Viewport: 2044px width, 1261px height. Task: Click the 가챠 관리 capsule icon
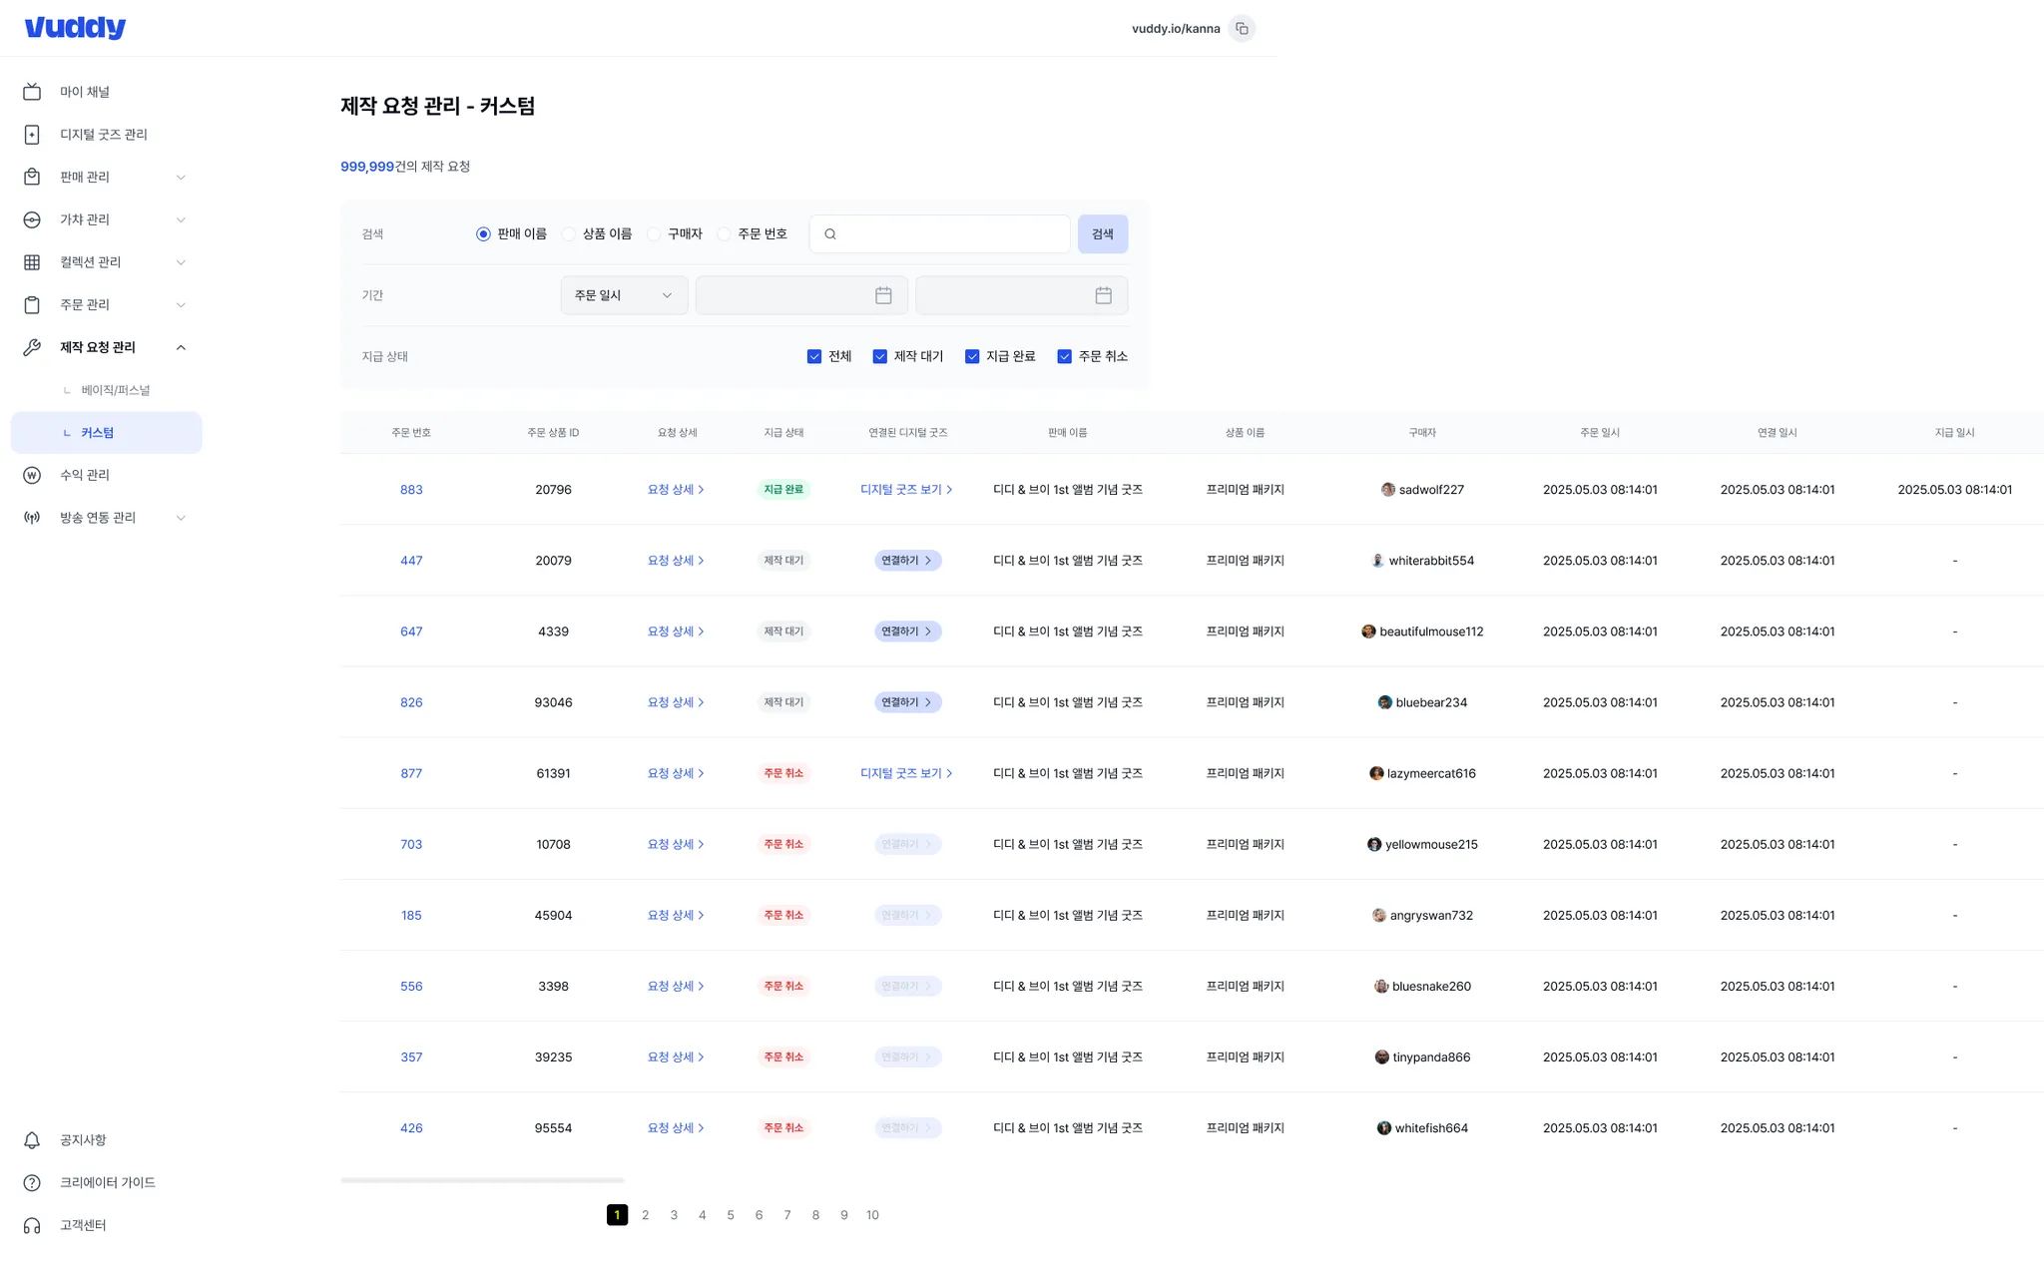click(32, 219)
